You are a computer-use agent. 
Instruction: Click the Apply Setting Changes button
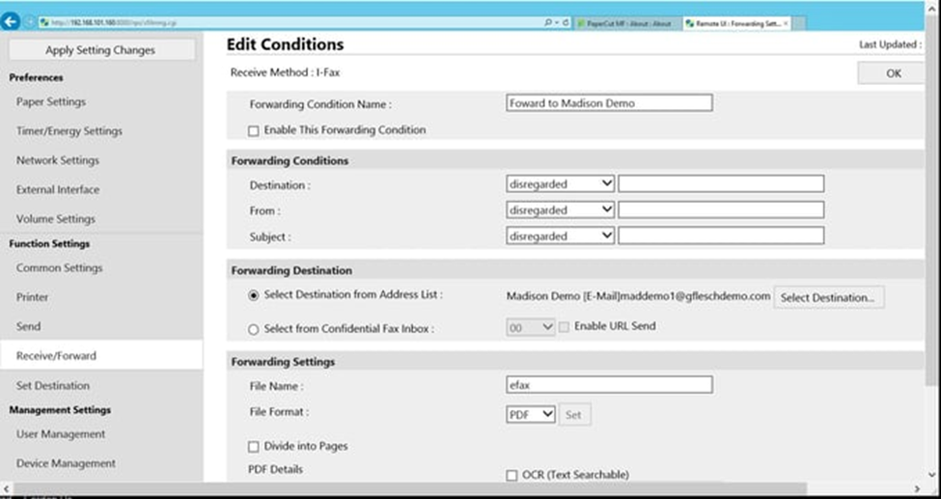100,50
